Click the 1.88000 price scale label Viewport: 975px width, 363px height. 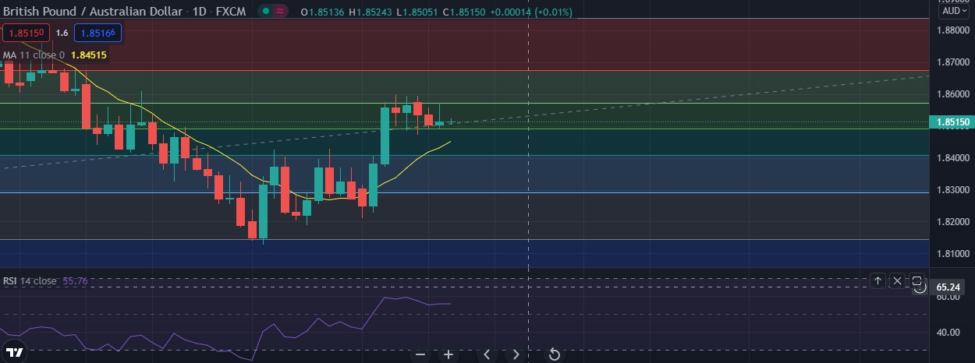952,30
